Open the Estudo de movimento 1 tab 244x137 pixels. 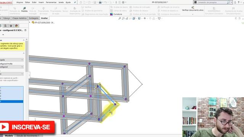(x=28, y=135)
